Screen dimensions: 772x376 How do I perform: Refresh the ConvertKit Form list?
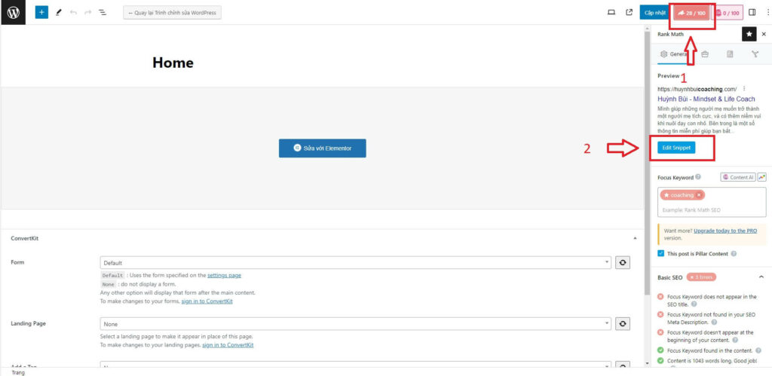[623, 262]
